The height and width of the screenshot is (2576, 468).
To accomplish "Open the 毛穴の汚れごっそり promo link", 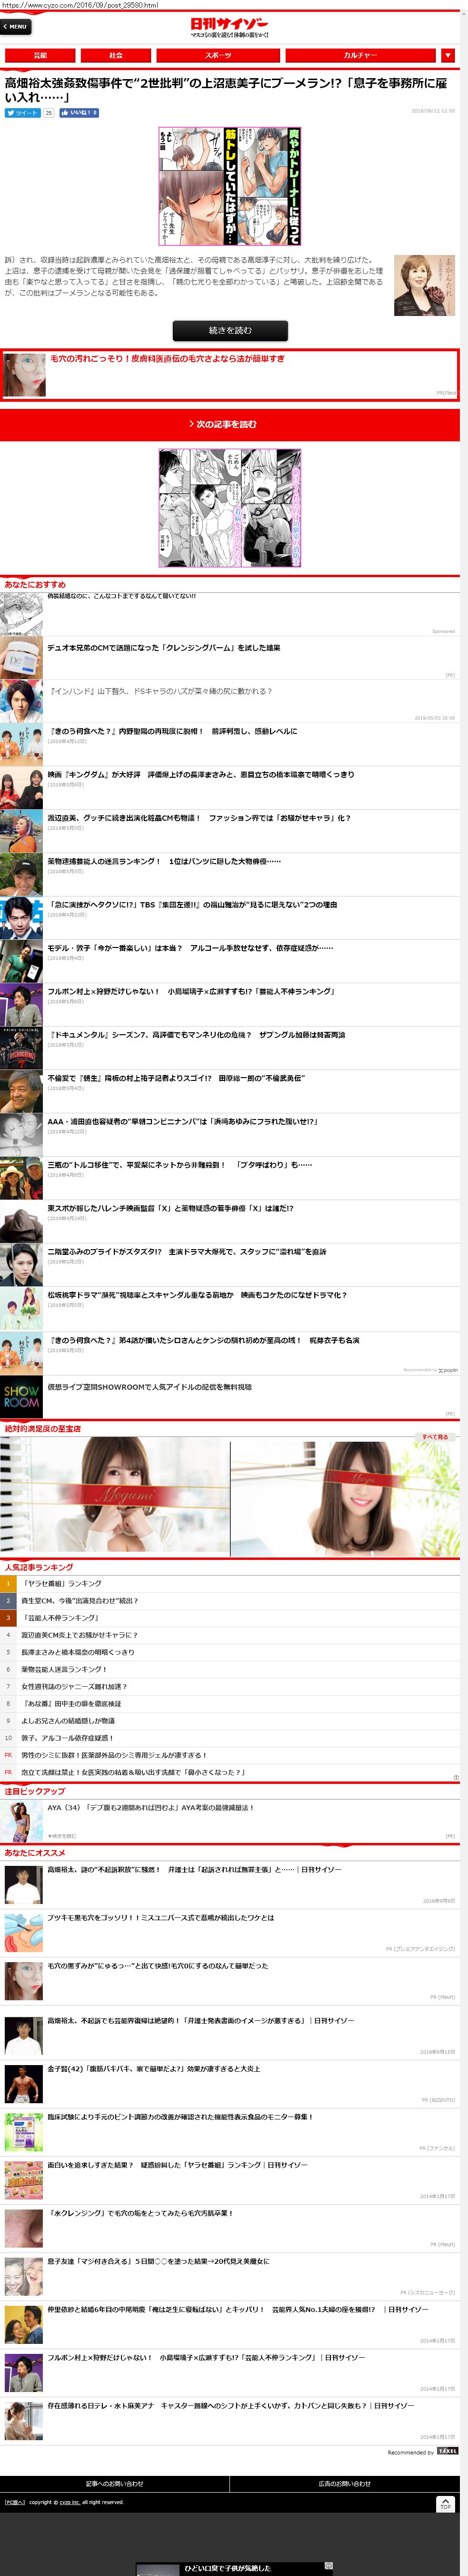I will 168,358.
